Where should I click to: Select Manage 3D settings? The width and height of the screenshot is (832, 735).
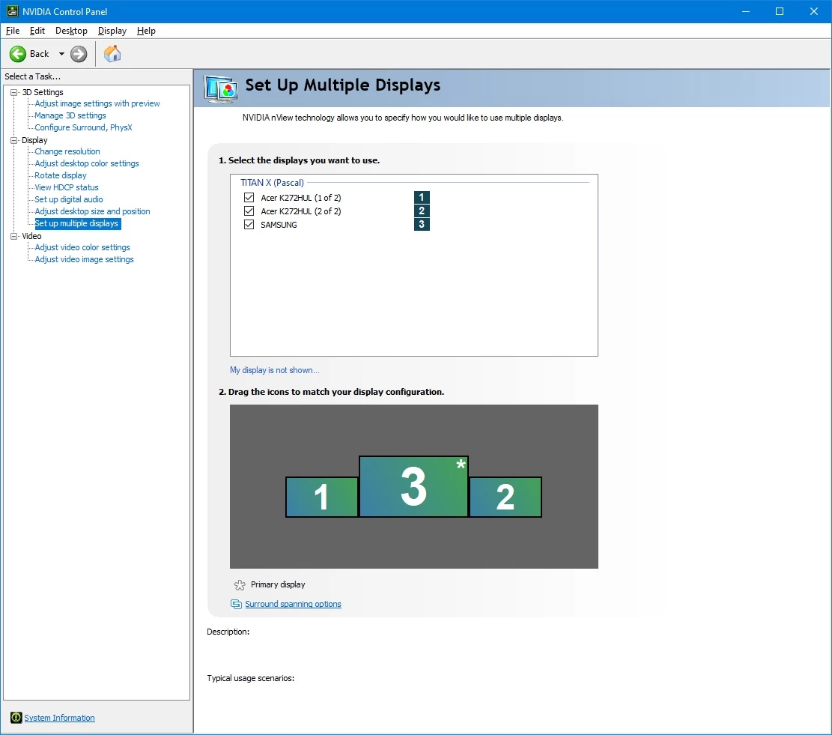[x=70, y=115]
